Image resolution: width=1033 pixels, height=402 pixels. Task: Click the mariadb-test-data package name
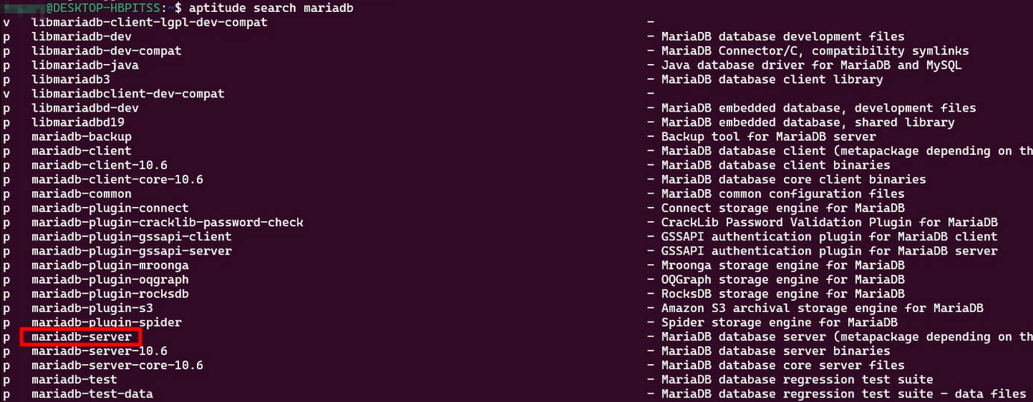pyautogui.click(x=92, y=394)
